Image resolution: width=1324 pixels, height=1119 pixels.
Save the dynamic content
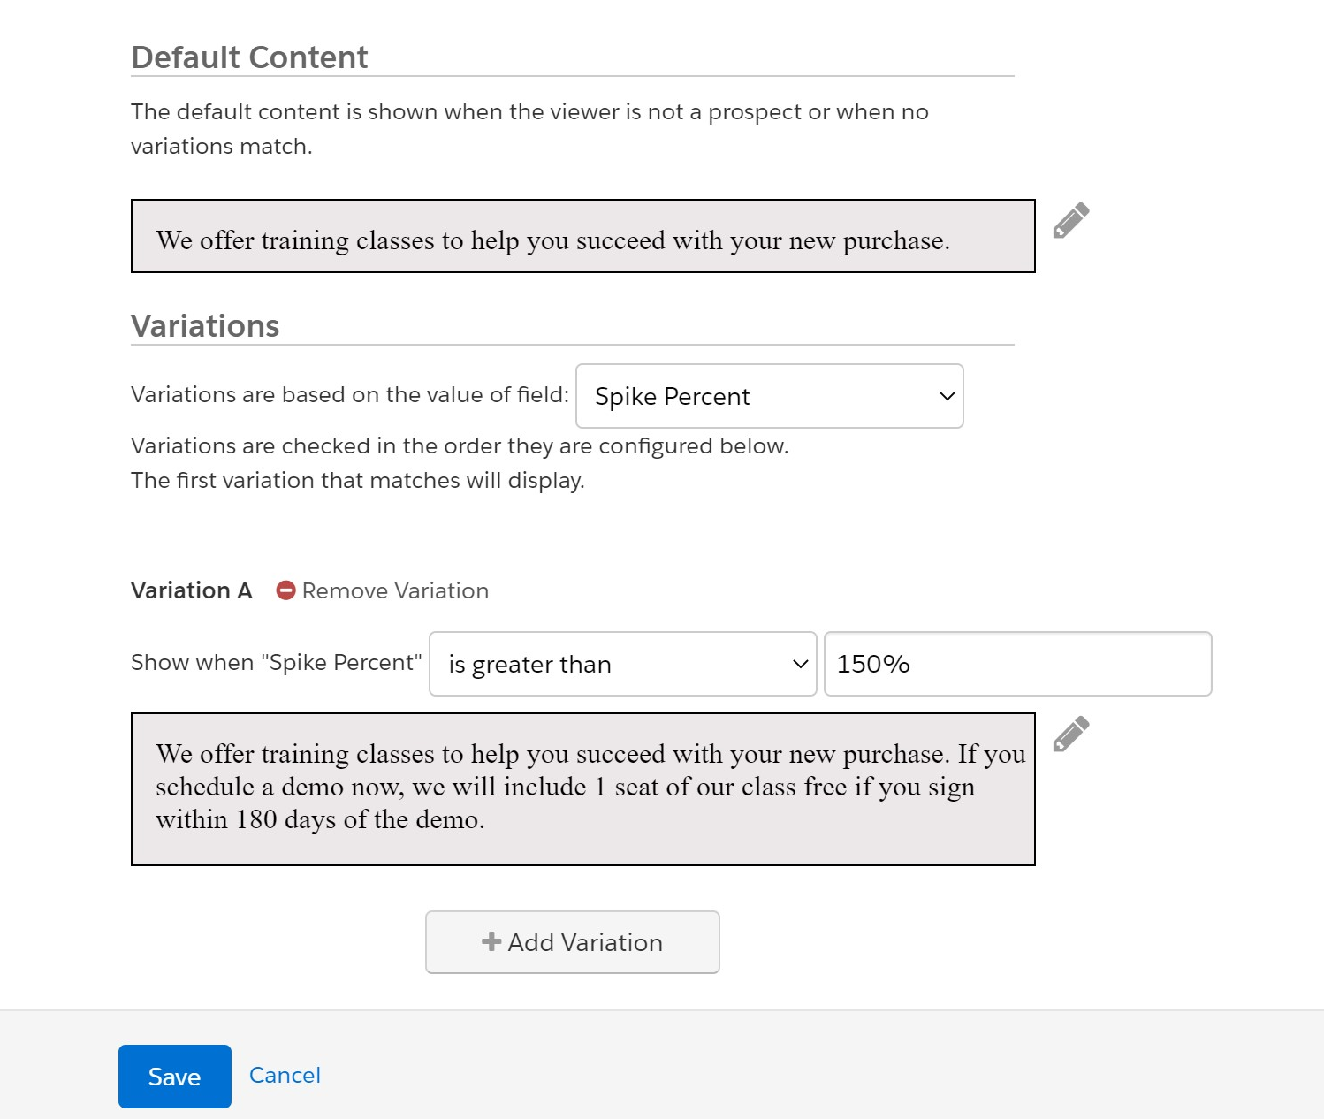pos(175,1077)
